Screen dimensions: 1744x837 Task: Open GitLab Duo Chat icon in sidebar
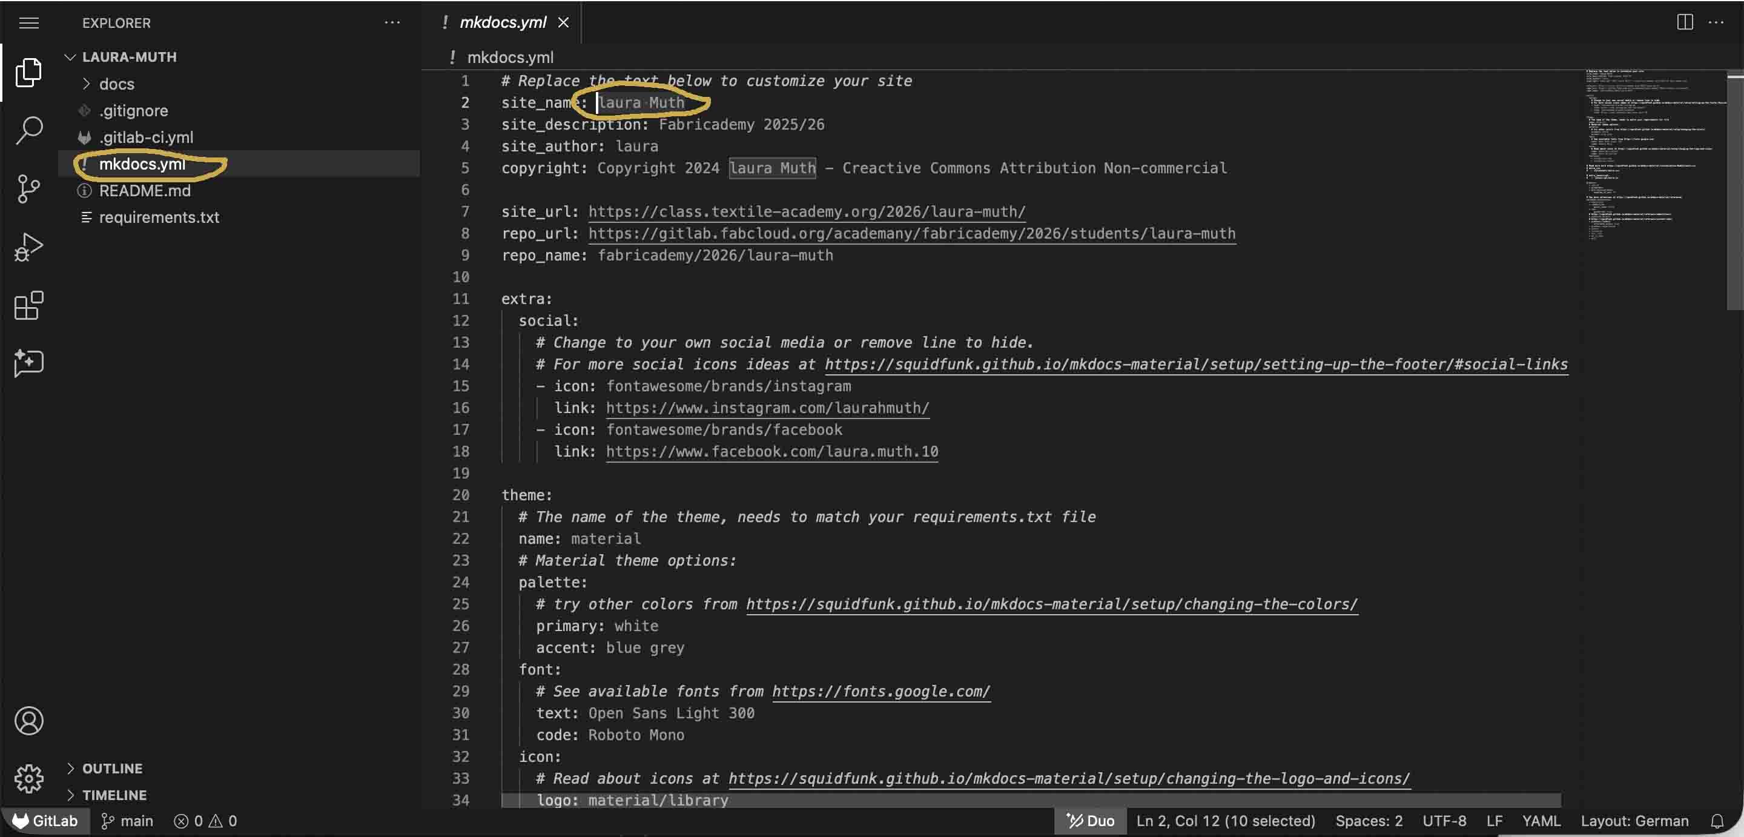[28, 363]
